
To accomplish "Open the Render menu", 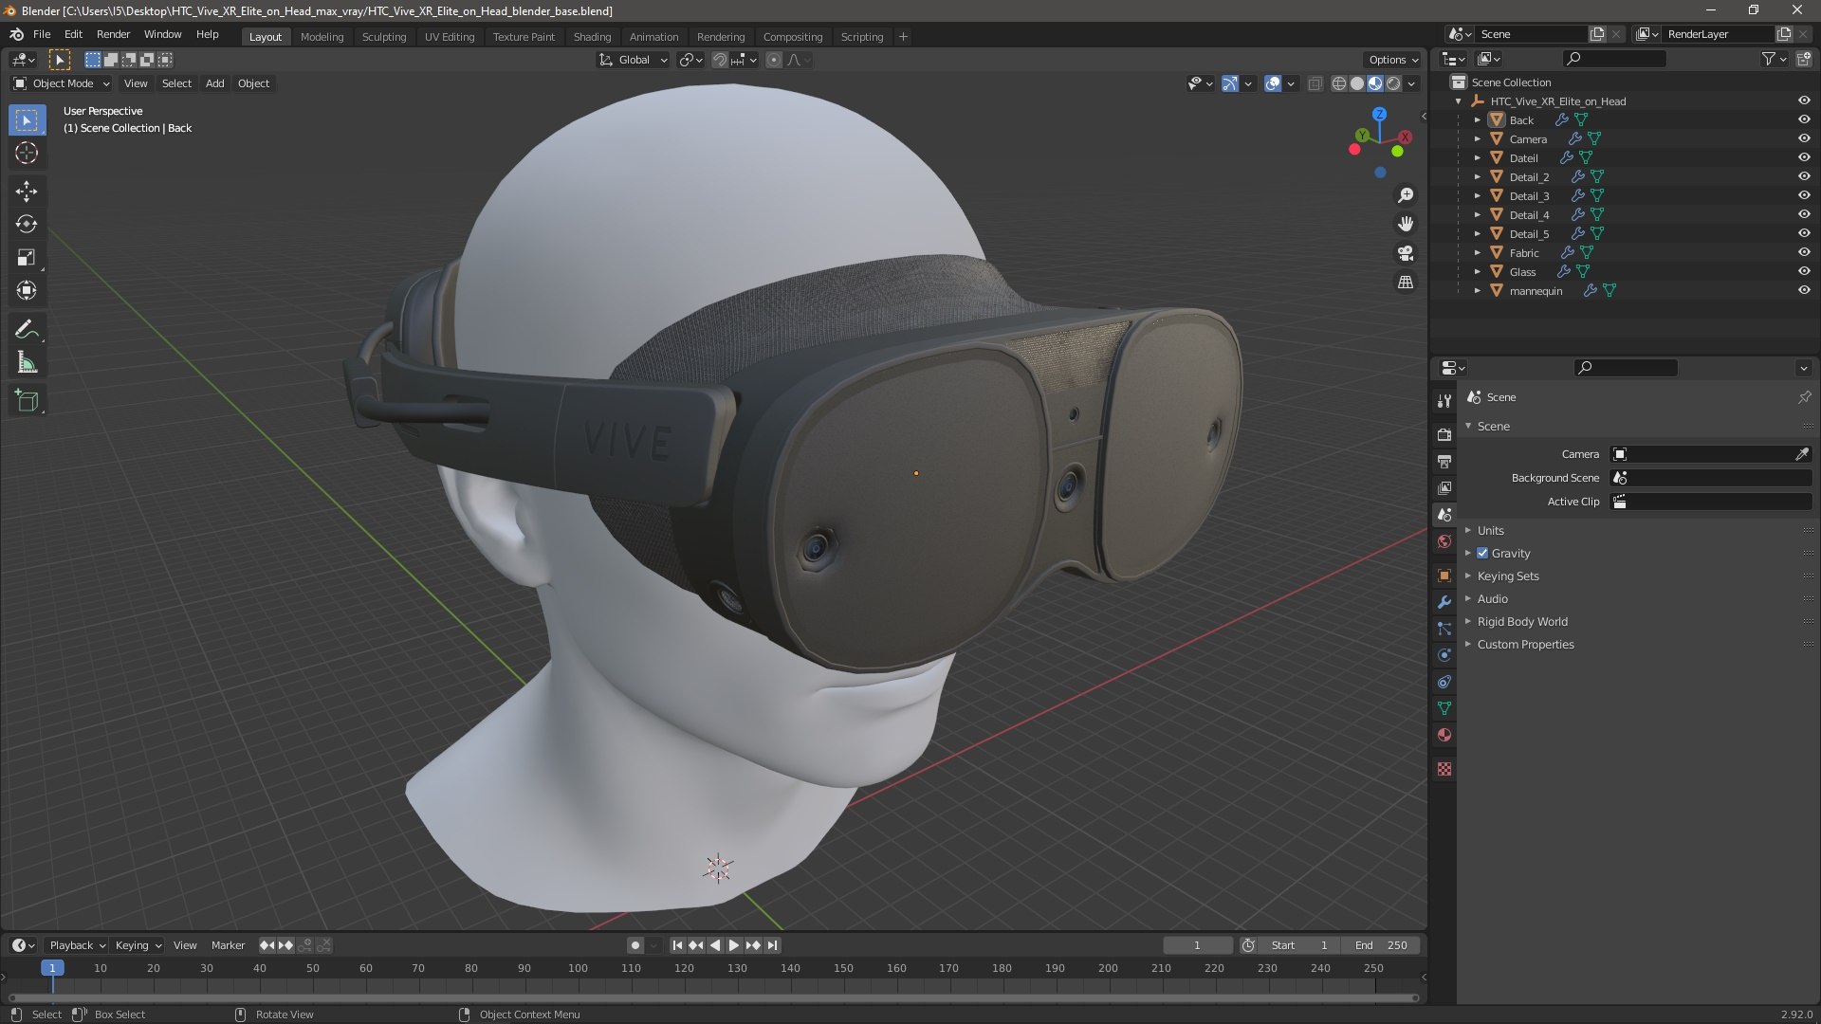I will [113, 34].
